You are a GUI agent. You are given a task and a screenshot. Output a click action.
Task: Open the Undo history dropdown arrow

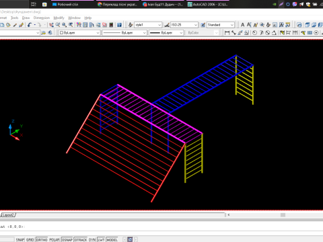tap(34, 25)
